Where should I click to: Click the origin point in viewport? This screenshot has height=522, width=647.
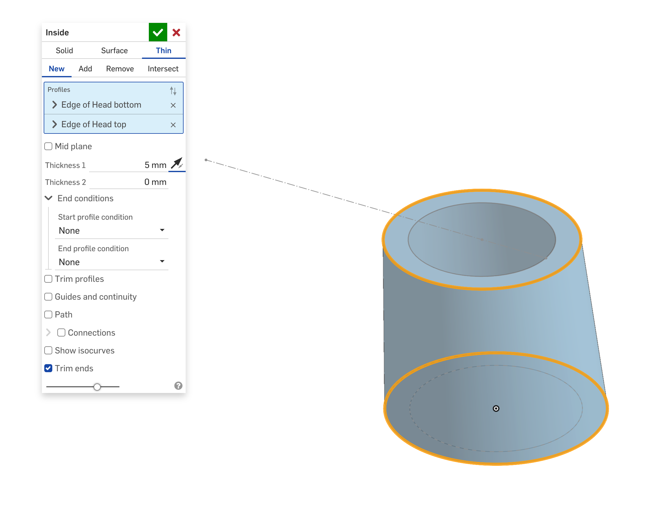(x=496, y=408)
